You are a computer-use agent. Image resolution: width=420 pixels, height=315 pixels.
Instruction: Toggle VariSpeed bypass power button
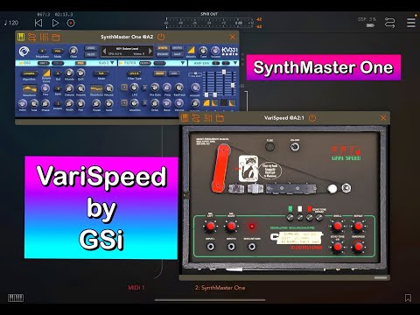[312, 118]
